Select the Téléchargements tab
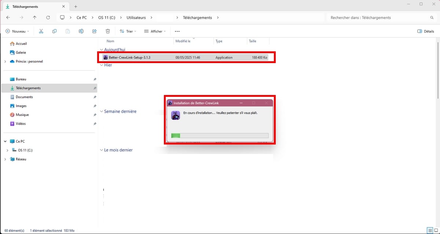The width and height of the screenshot is (440, 234). (33, 7)
